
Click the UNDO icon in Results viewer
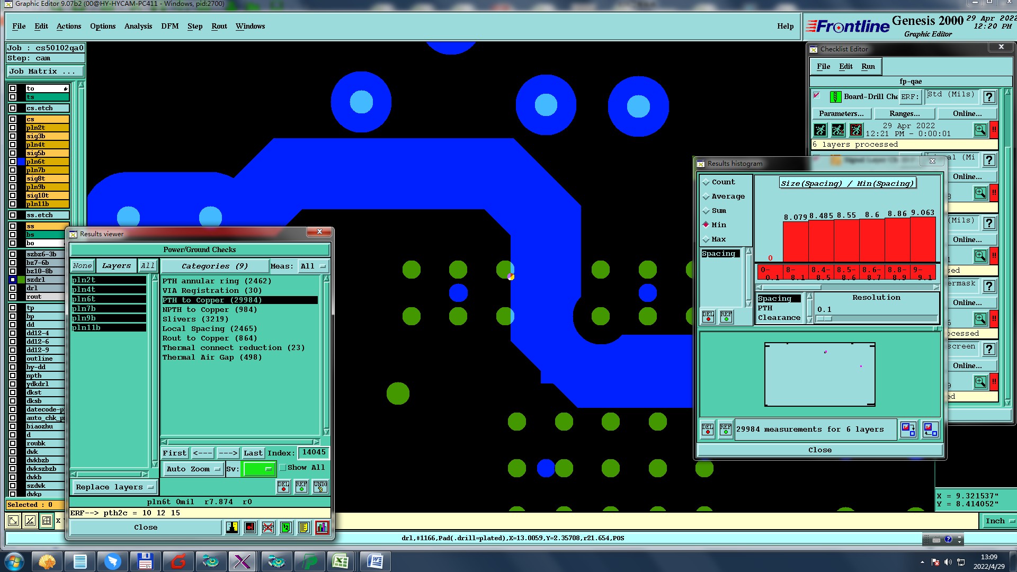(320, 486)
